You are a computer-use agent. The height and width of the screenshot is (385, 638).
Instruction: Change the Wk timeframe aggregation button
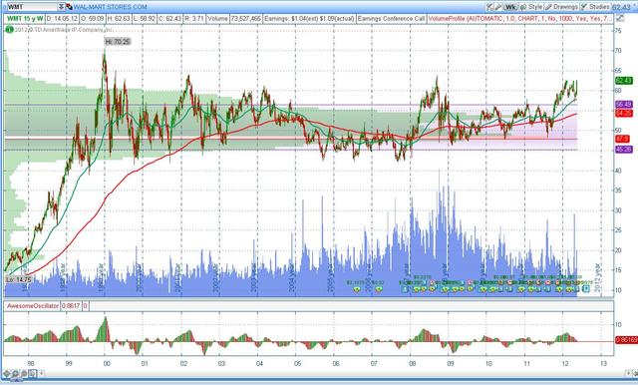(510, 7)
